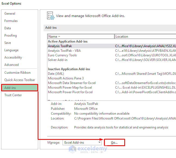Open Customize Ribbon settings
The width and height of the screenshot is (176, 158).
17,73
